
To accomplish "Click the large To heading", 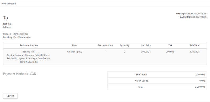I will point(6,18).
